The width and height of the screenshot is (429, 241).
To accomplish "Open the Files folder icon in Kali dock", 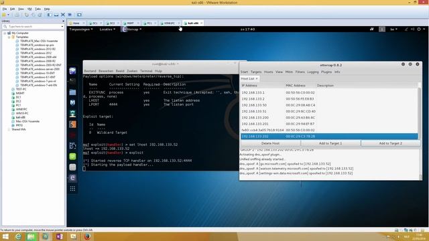I will click(72, 92).
